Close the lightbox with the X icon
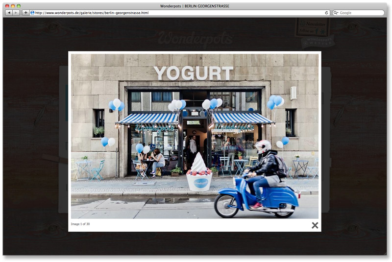392x262 pixels. click(315, 225)
